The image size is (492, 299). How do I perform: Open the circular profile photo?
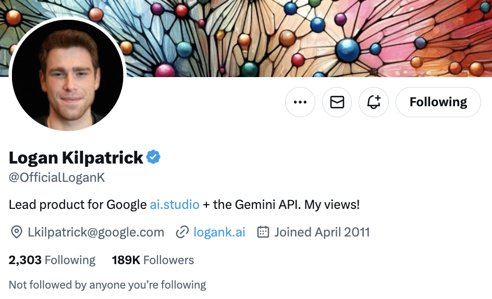[68, 76]
